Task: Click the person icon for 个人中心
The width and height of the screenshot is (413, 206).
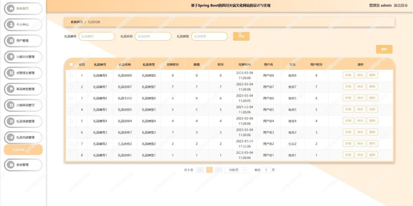Action: 11,25
